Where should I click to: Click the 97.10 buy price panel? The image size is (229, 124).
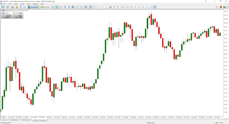(x=18, y=17)
